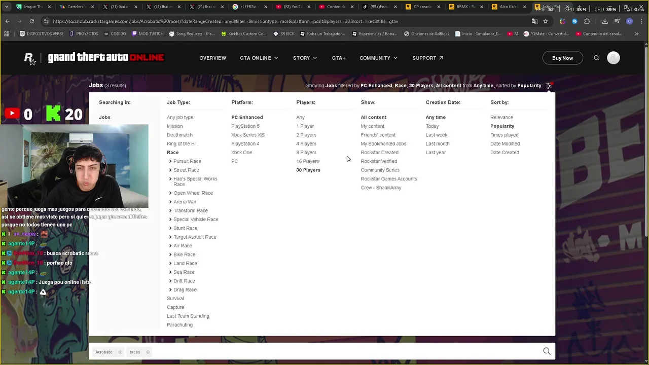This screenshot has height=365, width=649.
Task: Toggle the filter settings sliders icon
Action: tap(549, 86)
